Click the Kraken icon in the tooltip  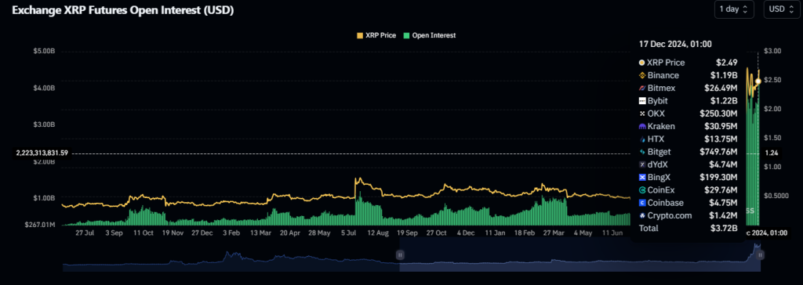pos(642,126)
